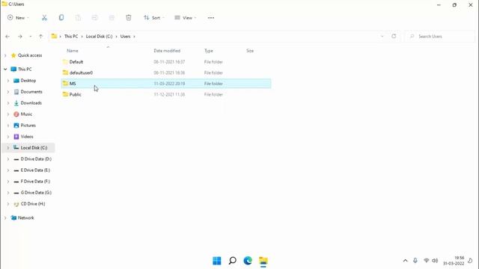Click the microphone tray icon

click(x=415, y=261)
